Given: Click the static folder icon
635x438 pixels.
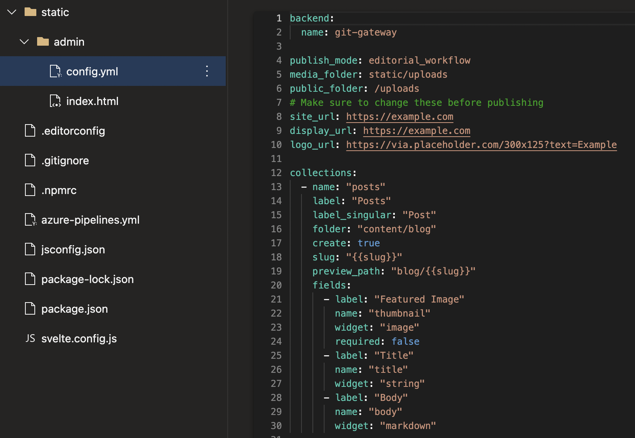Looking at the screenshot, I should (x=30, y=12).
